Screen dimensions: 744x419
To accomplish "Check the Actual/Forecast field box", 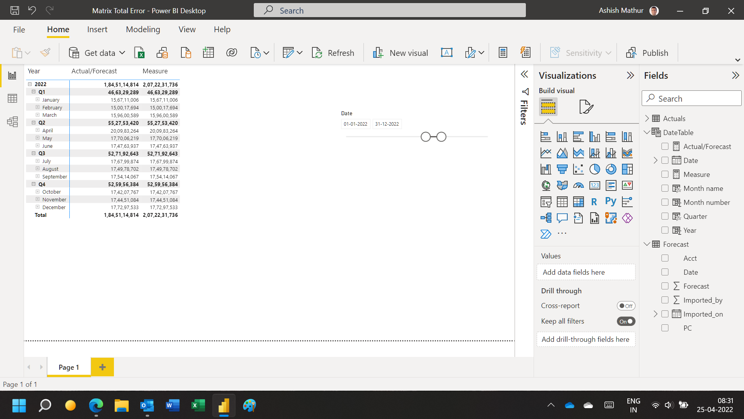I will (x=665, y=147).
